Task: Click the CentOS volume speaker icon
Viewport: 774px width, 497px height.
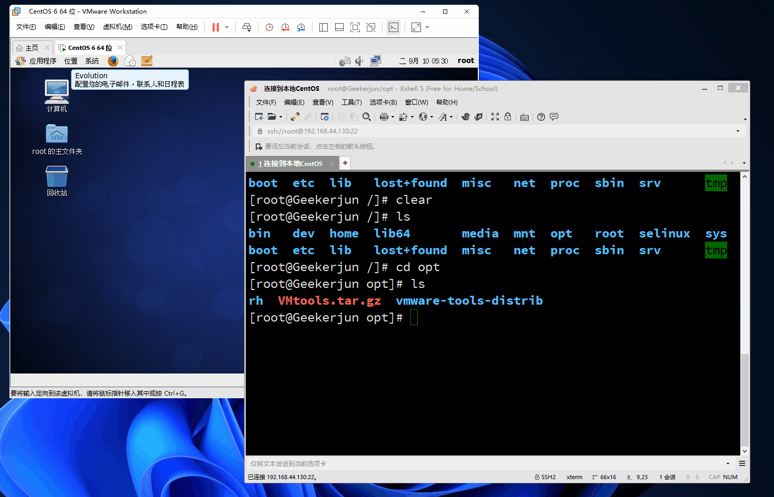Action: (x=359, y=61)
